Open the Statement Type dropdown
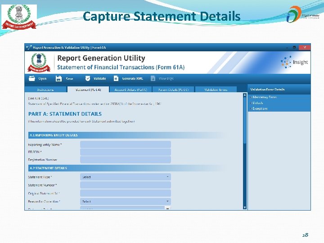The image size is (324, 243). (x=126, y=177)
